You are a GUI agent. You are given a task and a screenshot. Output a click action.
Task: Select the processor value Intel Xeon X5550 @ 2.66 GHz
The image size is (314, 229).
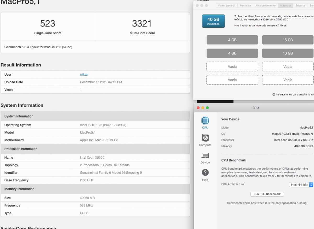click(294, 140)
